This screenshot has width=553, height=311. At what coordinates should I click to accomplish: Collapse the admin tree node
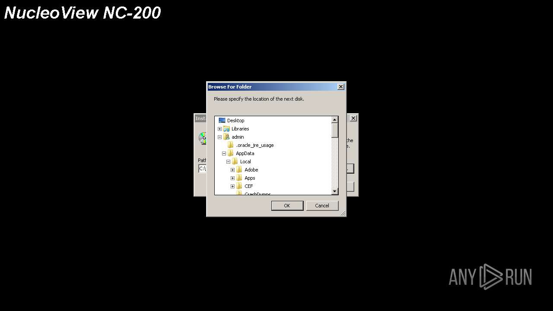pyautogui.click(x=219, y=137)
